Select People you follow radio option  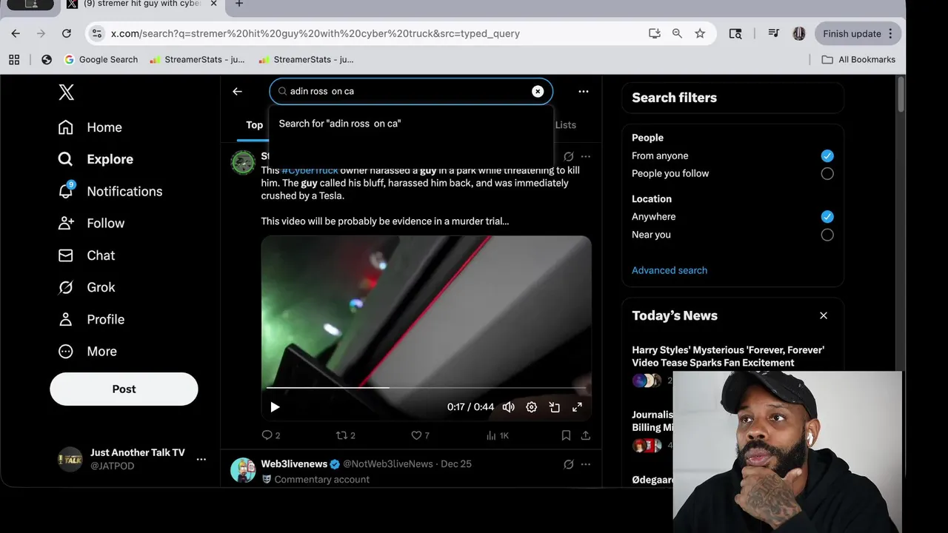click(827, 173)
